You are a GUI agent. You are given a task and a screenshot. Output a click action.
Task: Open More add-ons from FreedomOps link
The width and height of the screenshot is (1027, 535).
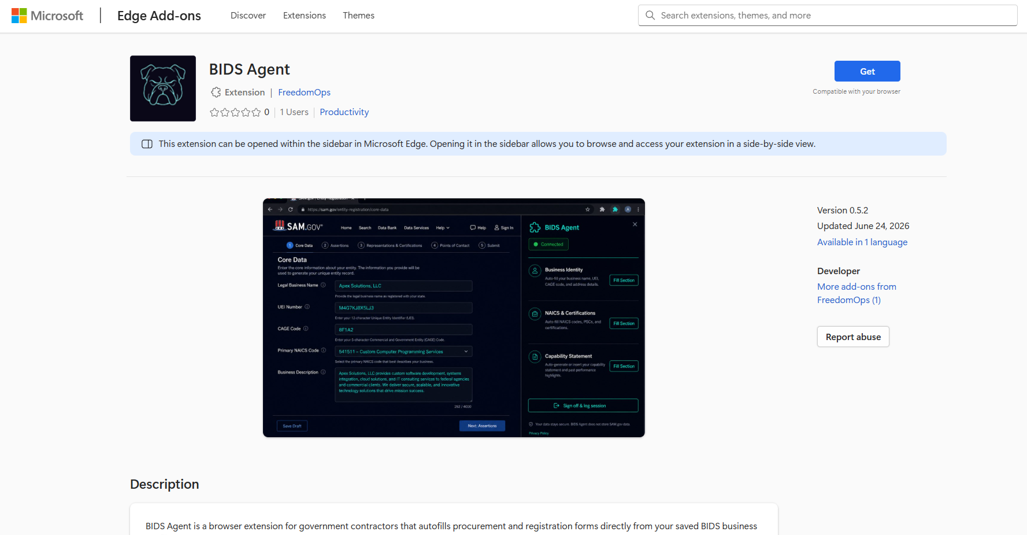pyautogui.click(x=857, y=293)
